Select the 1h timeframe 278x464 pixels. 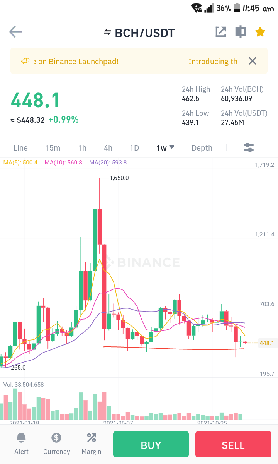click(x=82, y=148)
